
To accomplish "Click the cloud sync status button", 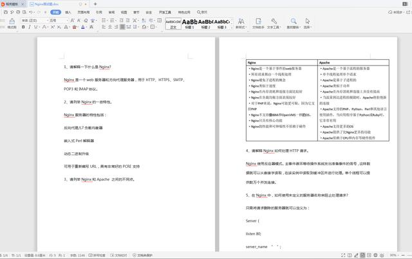I will tap(395, 12).
